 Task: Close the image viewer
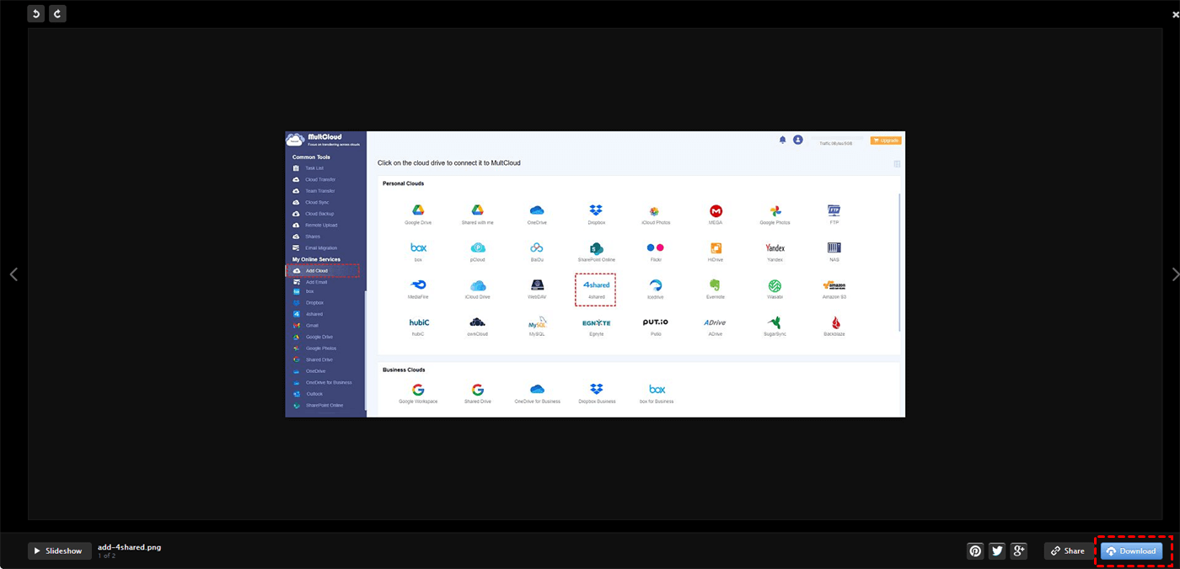pos(1176,15)
